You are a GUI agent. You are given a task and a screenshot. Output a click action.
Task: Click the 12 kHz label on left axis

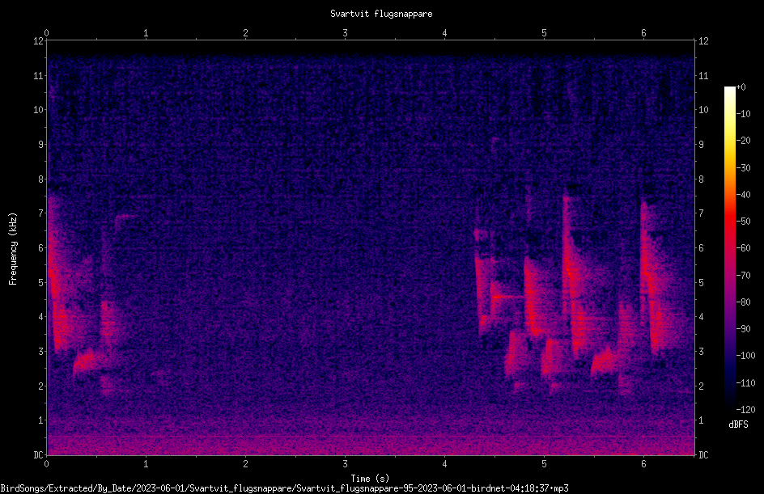39,41
